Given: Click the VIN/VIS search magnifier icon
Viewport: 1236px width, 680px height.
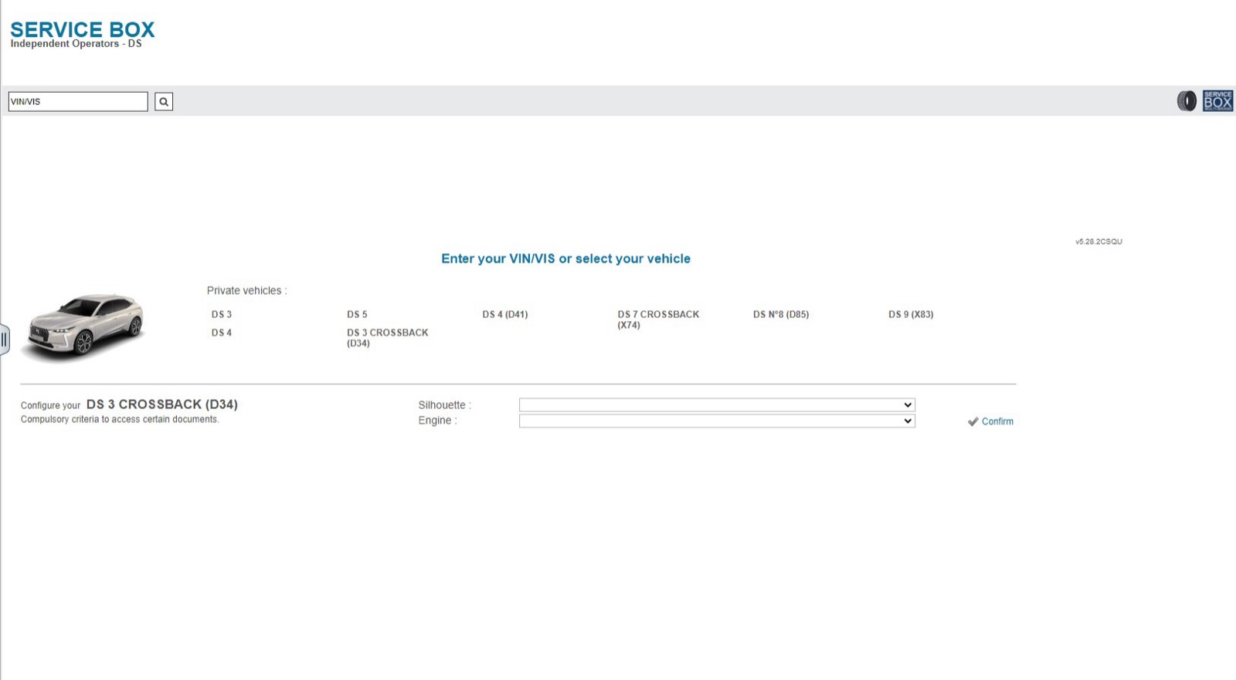Looking at the screenshot, I should [164, 101].
